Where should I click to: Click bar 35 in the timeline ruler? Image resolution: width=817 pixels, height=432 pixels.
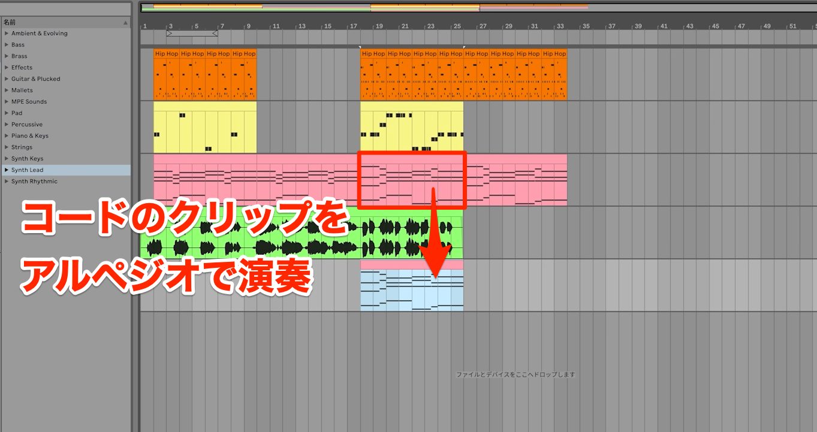pos(586,26)
